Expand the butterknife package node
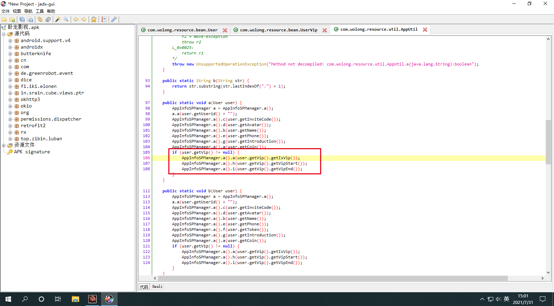The width and height of the screenshot is (554, 306). [10, 54]
